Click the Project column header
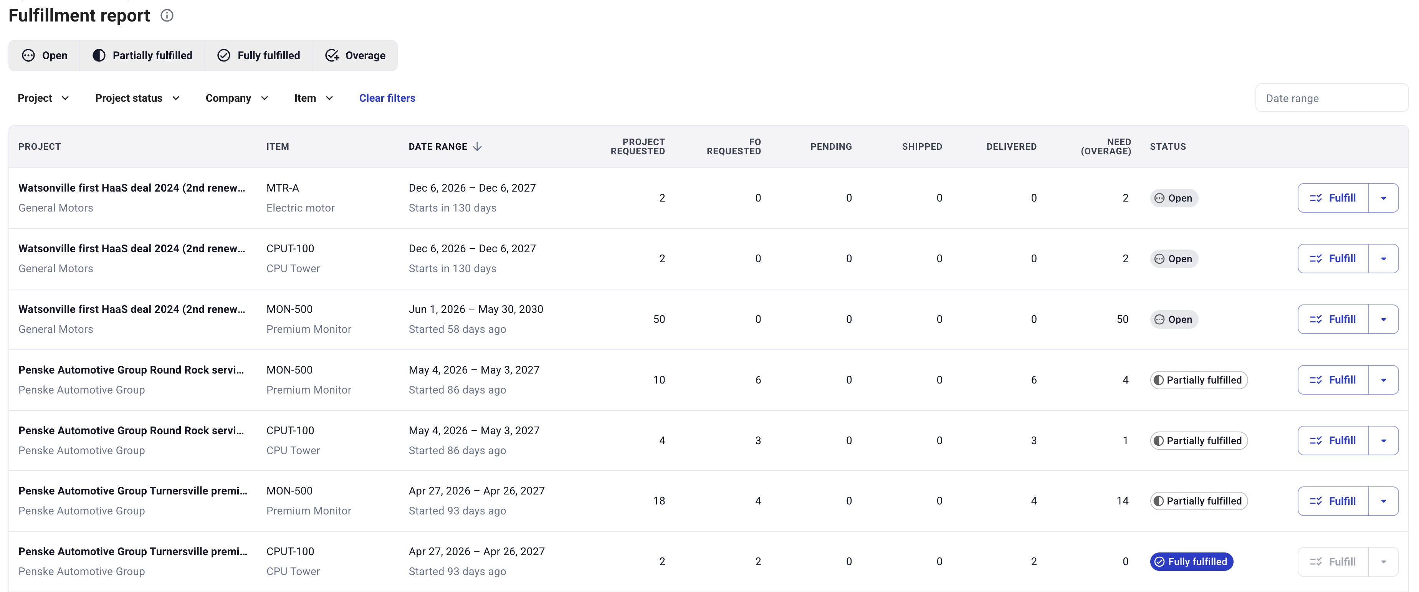This screenshot has width=1419, height=592. 40,147
